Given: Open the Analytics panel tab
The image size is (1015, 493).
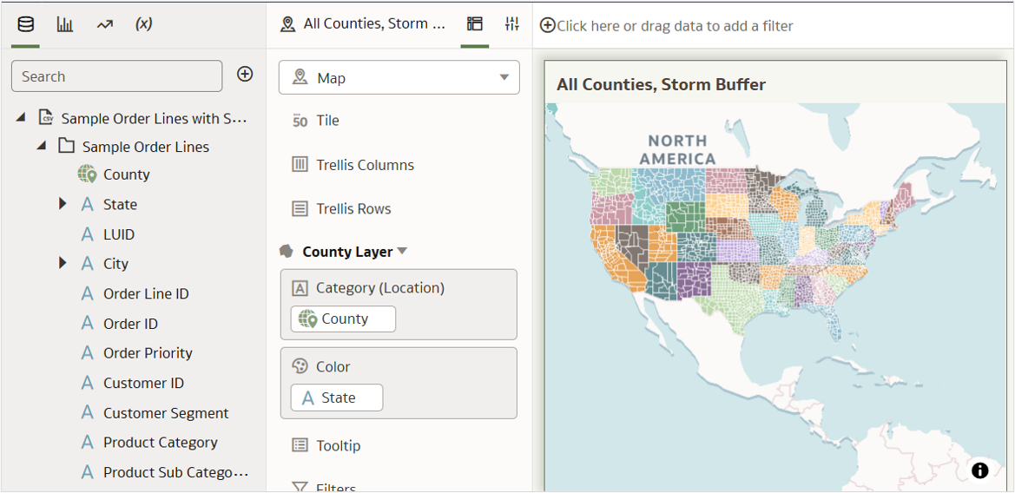Looking at the screenshot, I should point(104,25).
